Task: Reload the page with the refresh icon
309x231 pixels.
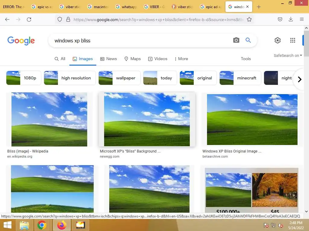Action: tap(29, 19)
